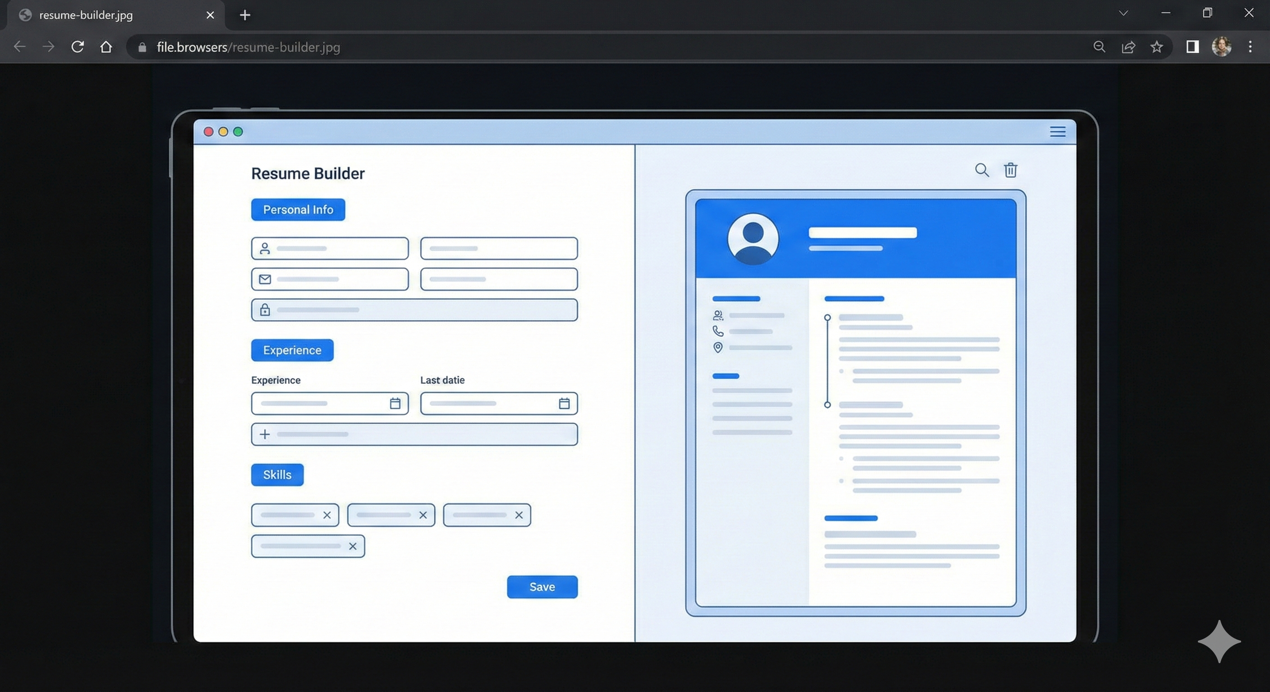Open the tab search chevron near window controls

click(x=1123, y=14)
